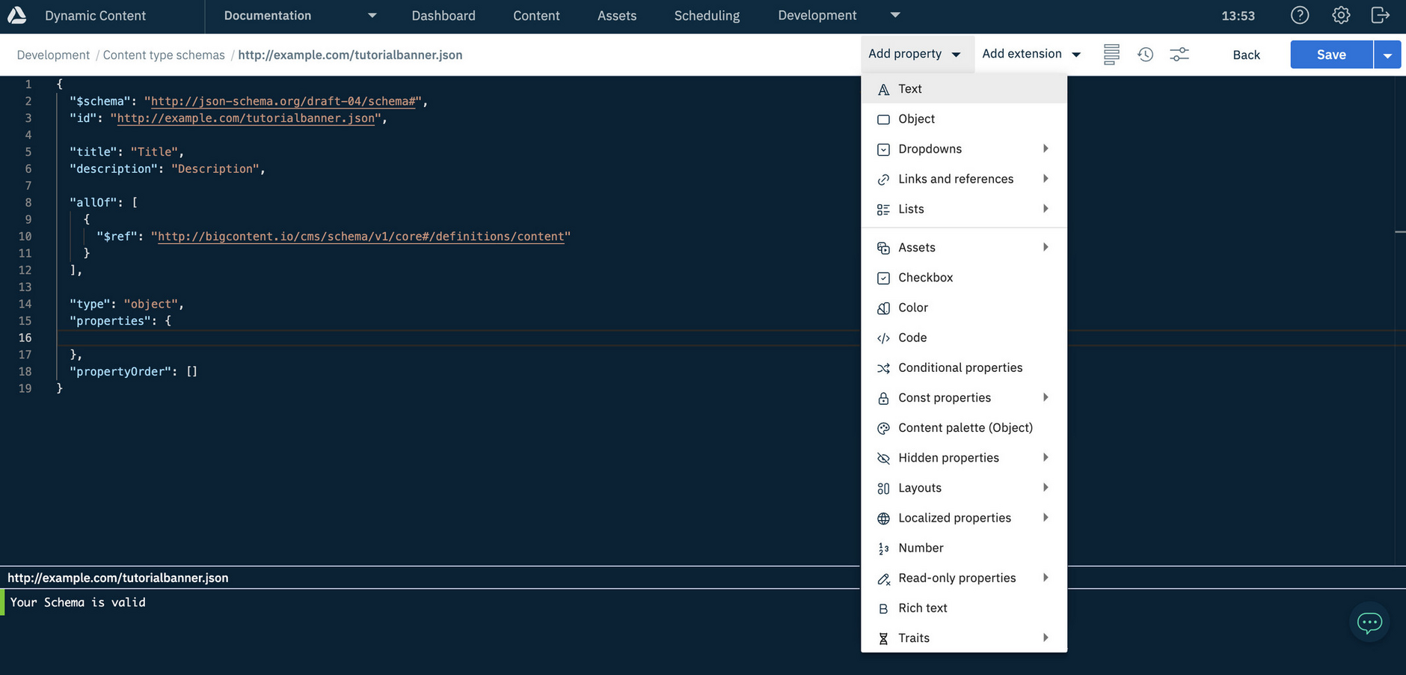Click the Dropdowns icon
The height and width of the screenshot is (675, 1406).
coord(883,150)
